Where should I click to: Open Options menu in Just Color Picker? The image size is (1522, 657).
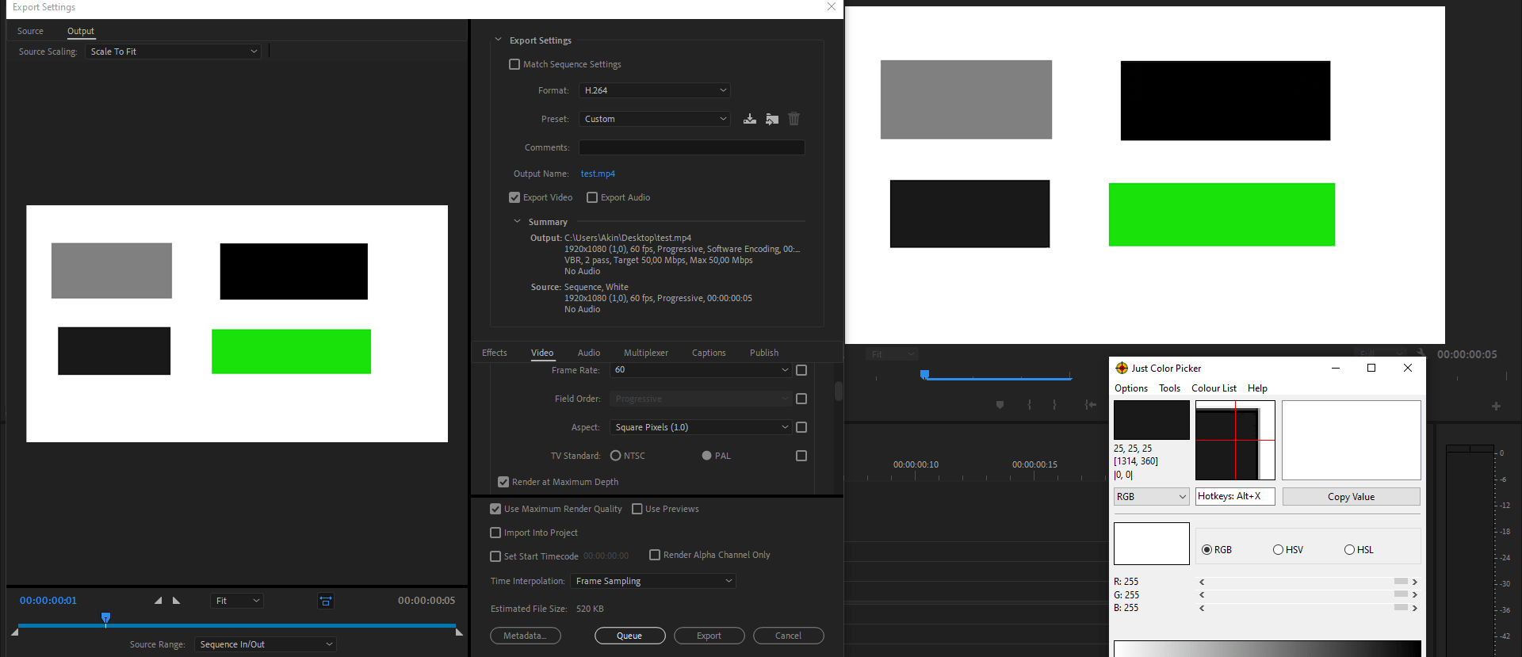(x=1131, y=388)
